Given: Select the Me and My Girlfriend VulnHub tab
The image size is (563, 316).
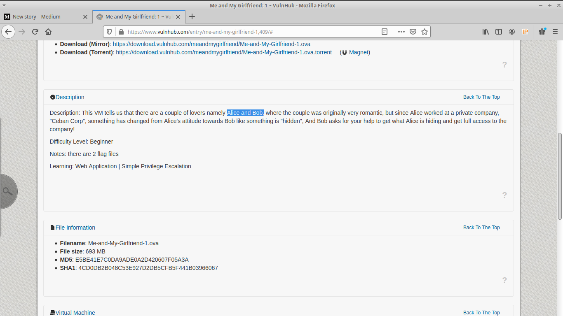Looking at the screenshot, I should click(x=139, y=17).
